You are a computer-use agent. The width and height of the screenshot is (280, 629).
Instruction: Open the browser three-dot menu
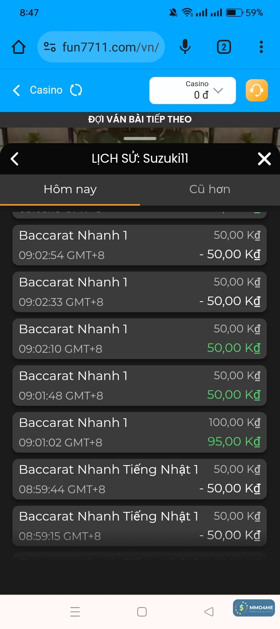point(261,47)
